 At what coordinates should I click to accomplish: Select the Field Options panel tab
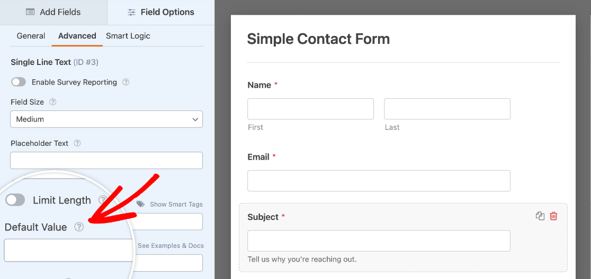(x=161, y=12)
